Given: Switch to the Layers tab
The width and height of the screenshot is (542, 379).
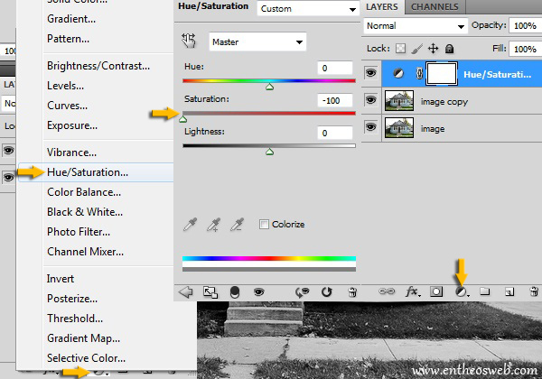Looking at the screenshot, I should click(x=382, y=7).
